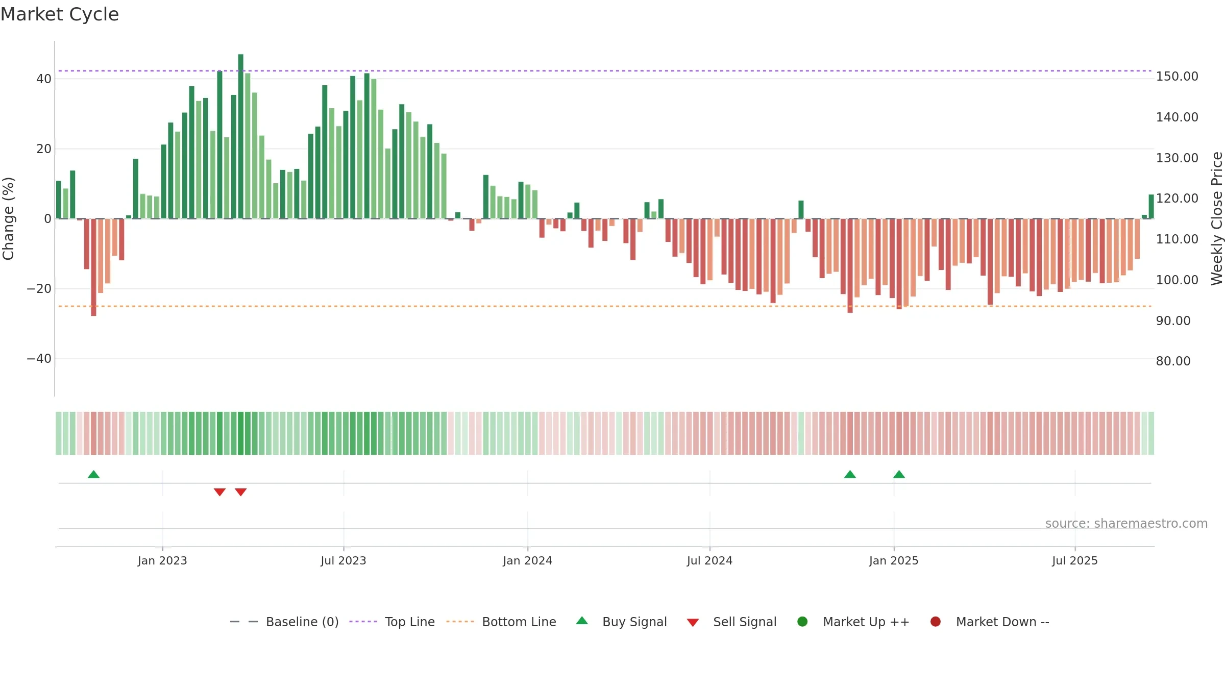Click the source: sharemaestro.com text

[x=1126, y=523]
